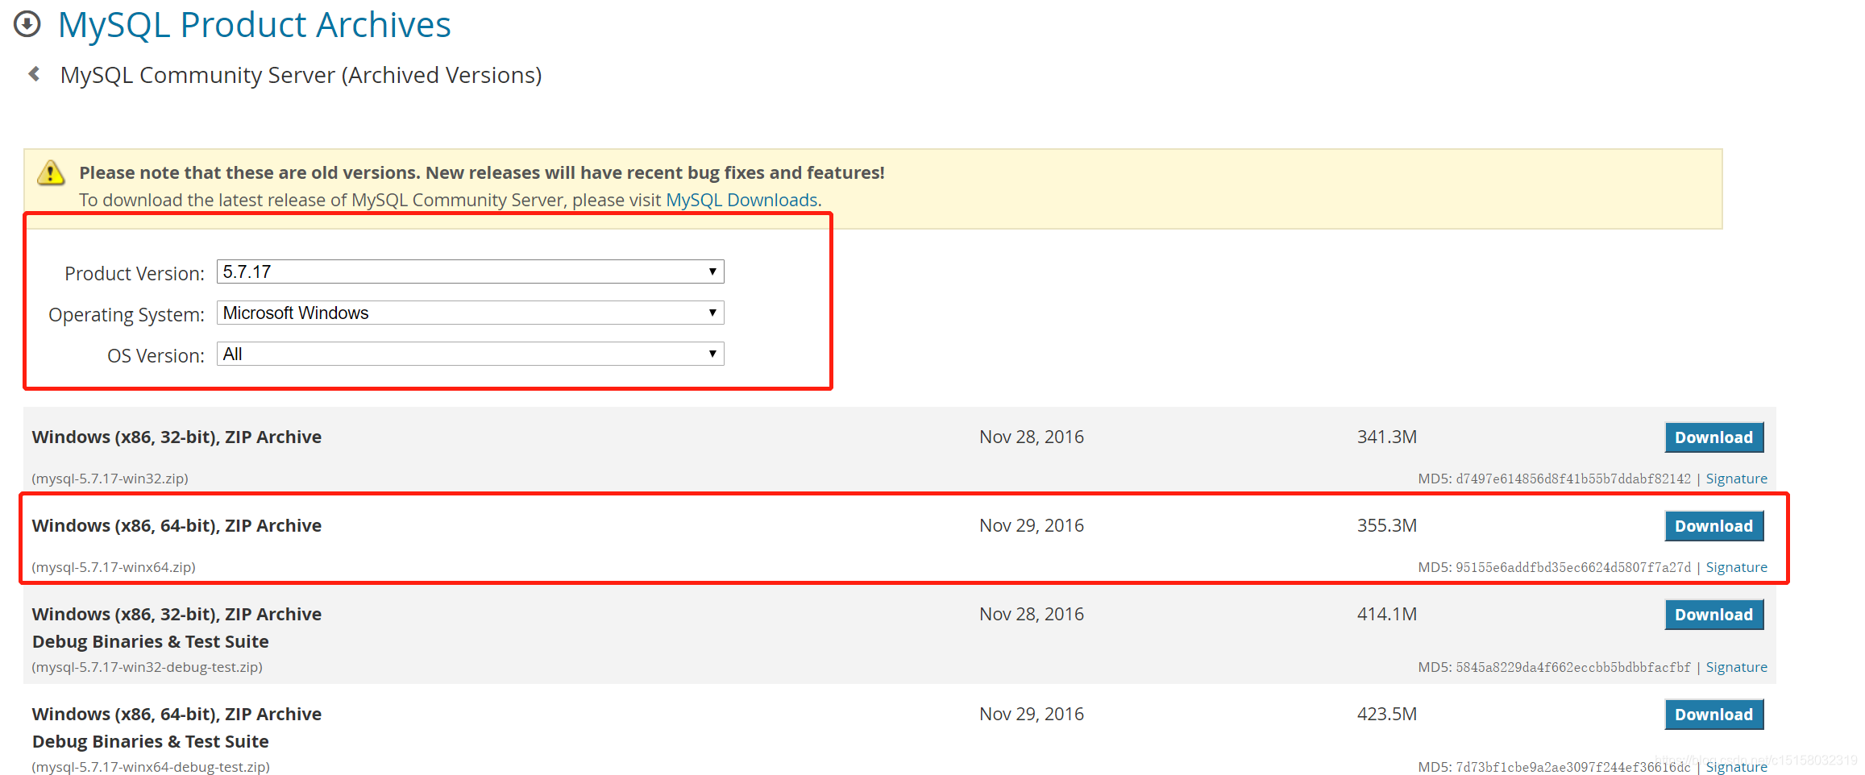Click the Product Version label

(x=135, y=273)
